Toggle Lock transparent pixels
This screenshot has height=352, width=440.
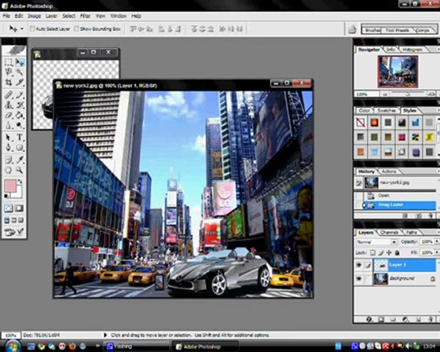pyautogui.click(x=373, y=253)
